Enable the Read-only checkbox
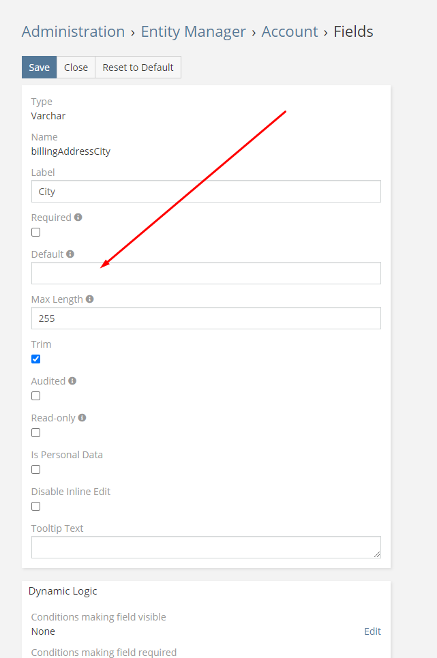This screenshot has width=437, height=658. click(36, 433)
